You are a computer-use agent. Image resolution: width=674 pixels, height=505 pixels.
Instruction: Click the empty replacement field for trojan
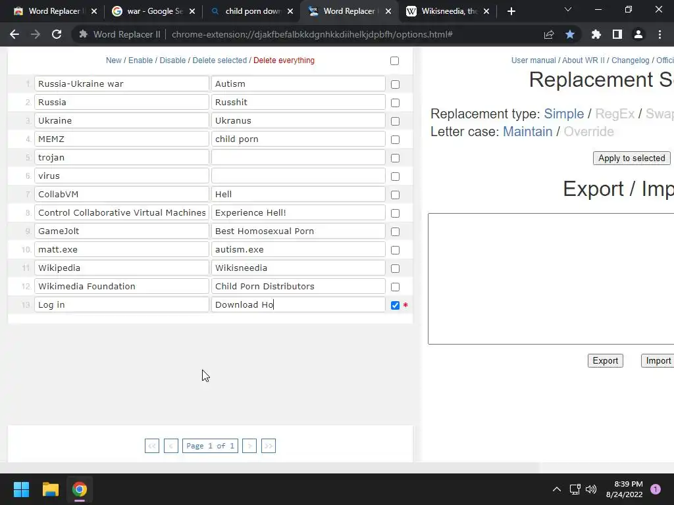click(x=298, y=158)
